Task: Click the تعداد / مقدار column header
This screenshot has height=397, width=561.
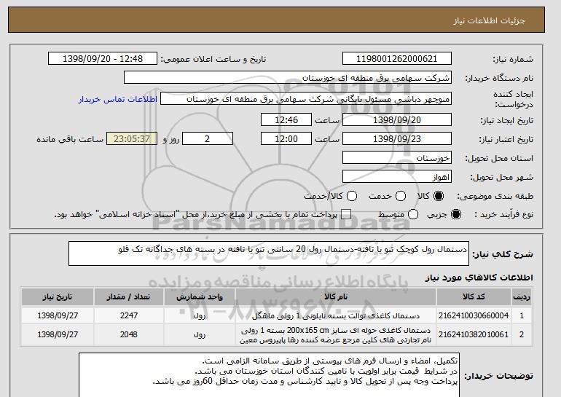Action: click(129, 297)
